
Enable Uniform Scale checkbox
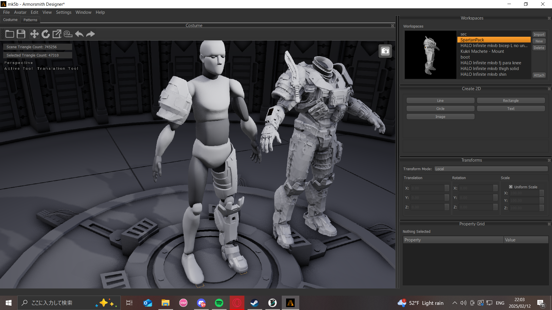coord(511,187)
